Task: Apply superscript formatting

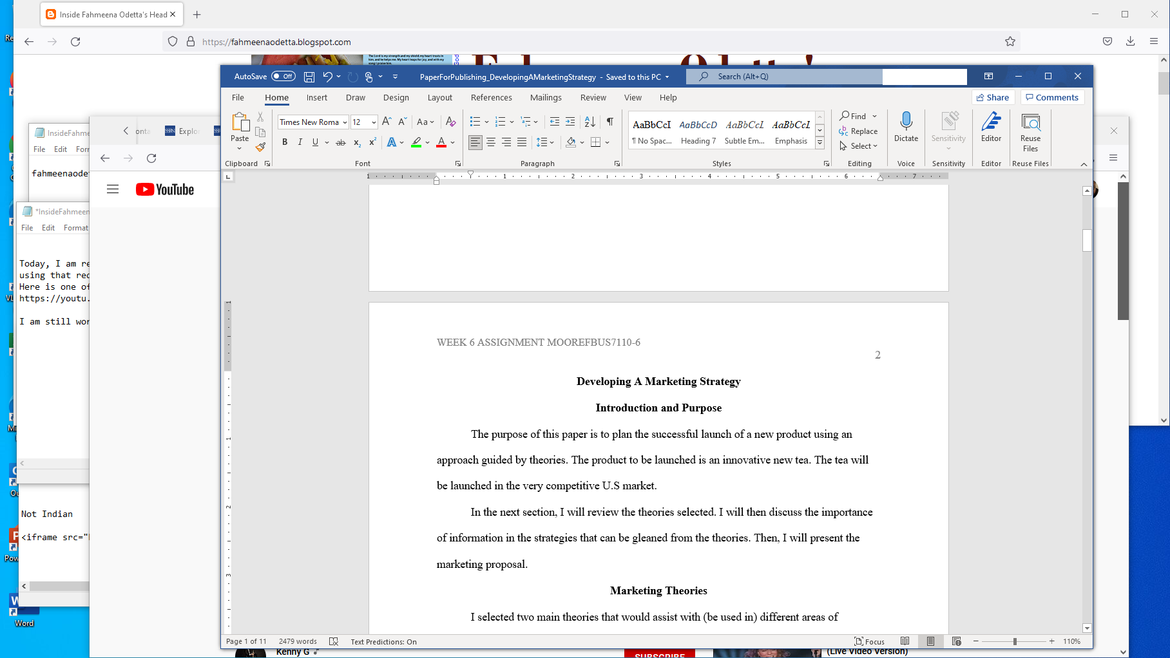Action: tap(372, 142)
